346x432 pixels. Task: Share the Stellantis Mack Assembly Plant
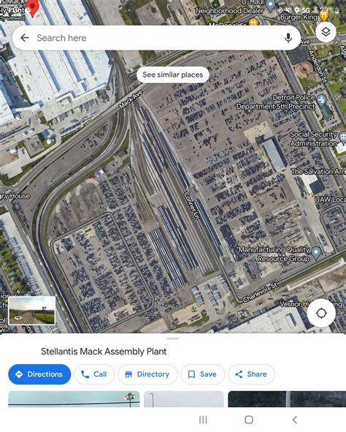[251, 374]
